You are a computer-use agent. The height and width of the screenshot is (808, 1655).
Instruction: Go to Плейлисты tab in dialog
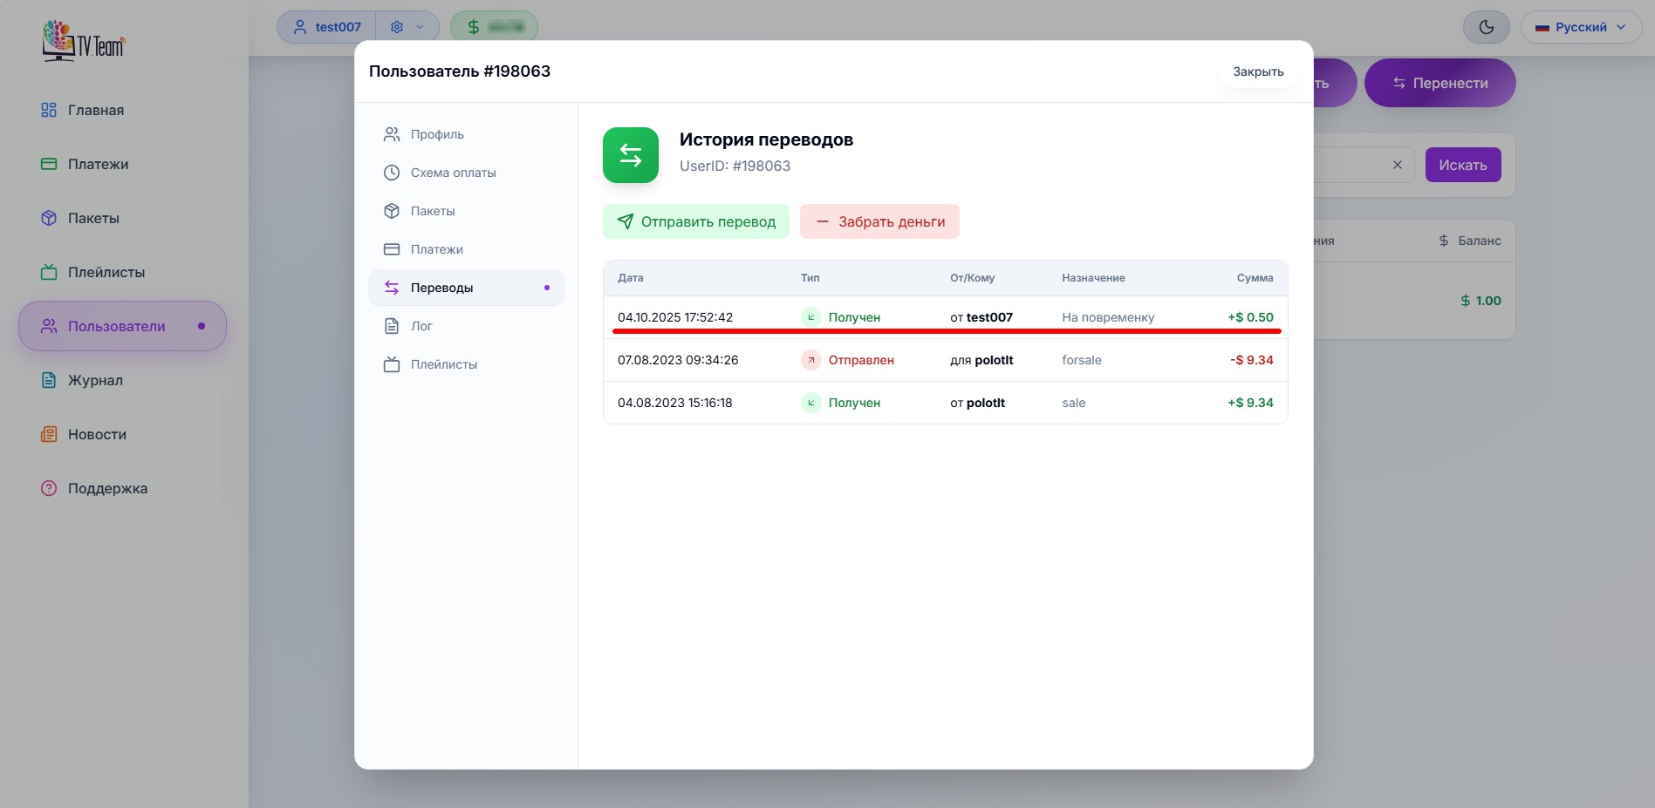(443, 364)
